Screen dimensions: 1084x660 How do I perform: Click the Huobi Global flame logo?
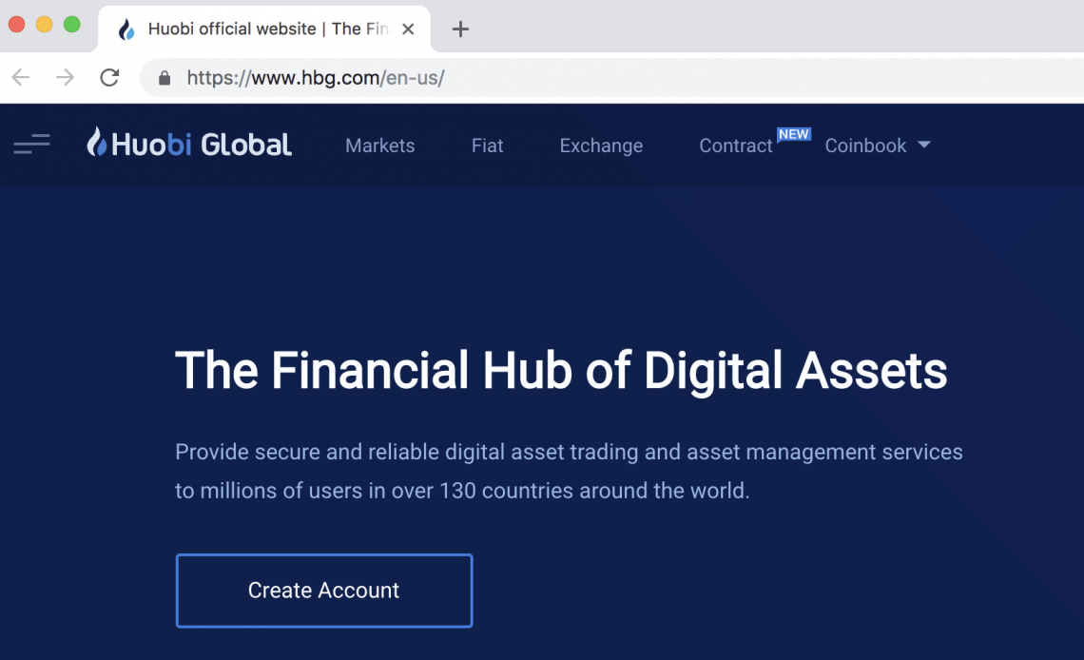[97, 143]
